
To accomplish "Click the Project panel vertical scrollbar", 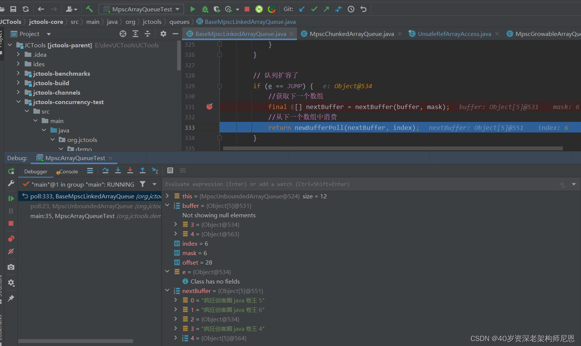I will (x=179, y=56).
